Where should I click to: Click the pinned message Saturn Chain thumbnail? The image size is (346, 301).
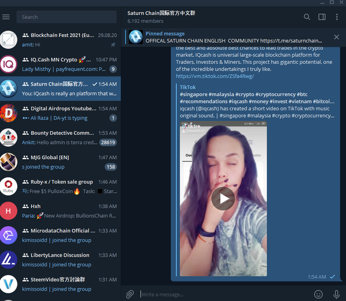click(136, 37)
